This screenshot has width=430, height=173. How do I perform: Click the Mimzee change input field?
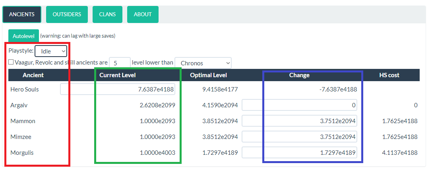pyautogui.click(x=299, y=137)
